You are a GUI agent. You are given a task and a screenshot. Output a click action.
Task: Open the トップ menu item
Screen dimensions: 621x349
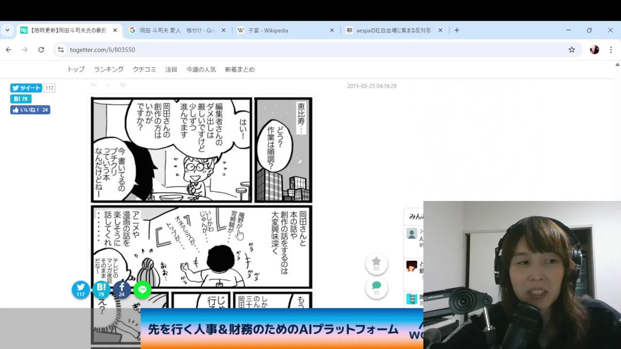pos(76,69)
